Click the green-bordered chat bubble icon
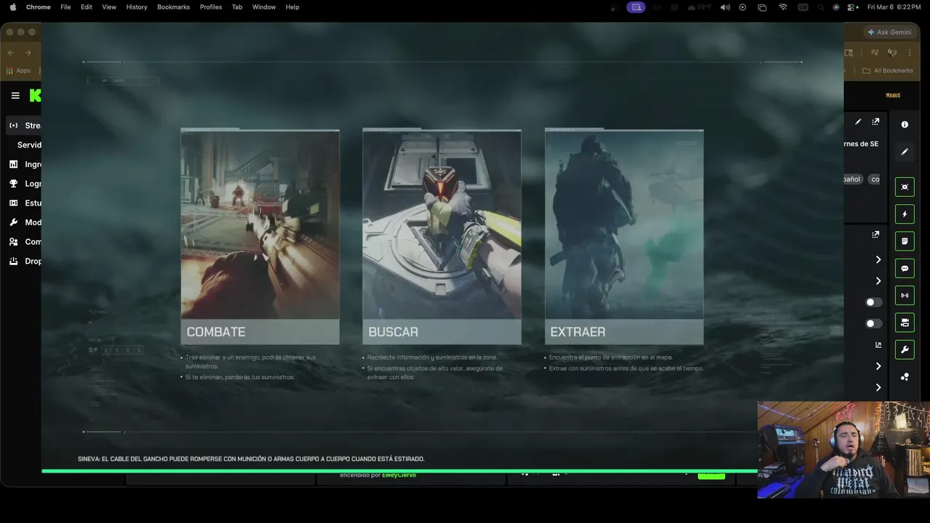The image size is (930, 523). pyautogui.click(x=905, y=269)
